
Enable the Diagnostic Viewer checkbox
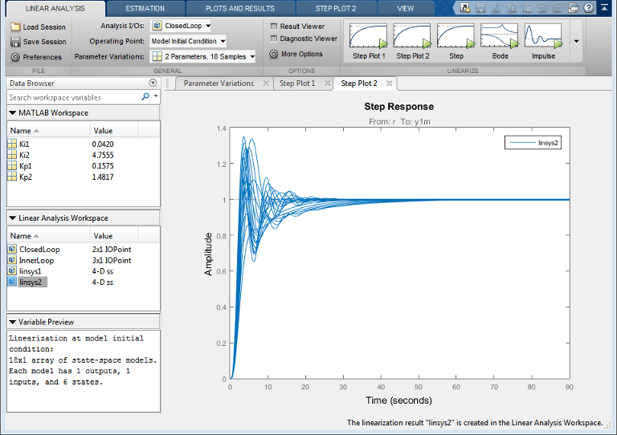(274, 39)
